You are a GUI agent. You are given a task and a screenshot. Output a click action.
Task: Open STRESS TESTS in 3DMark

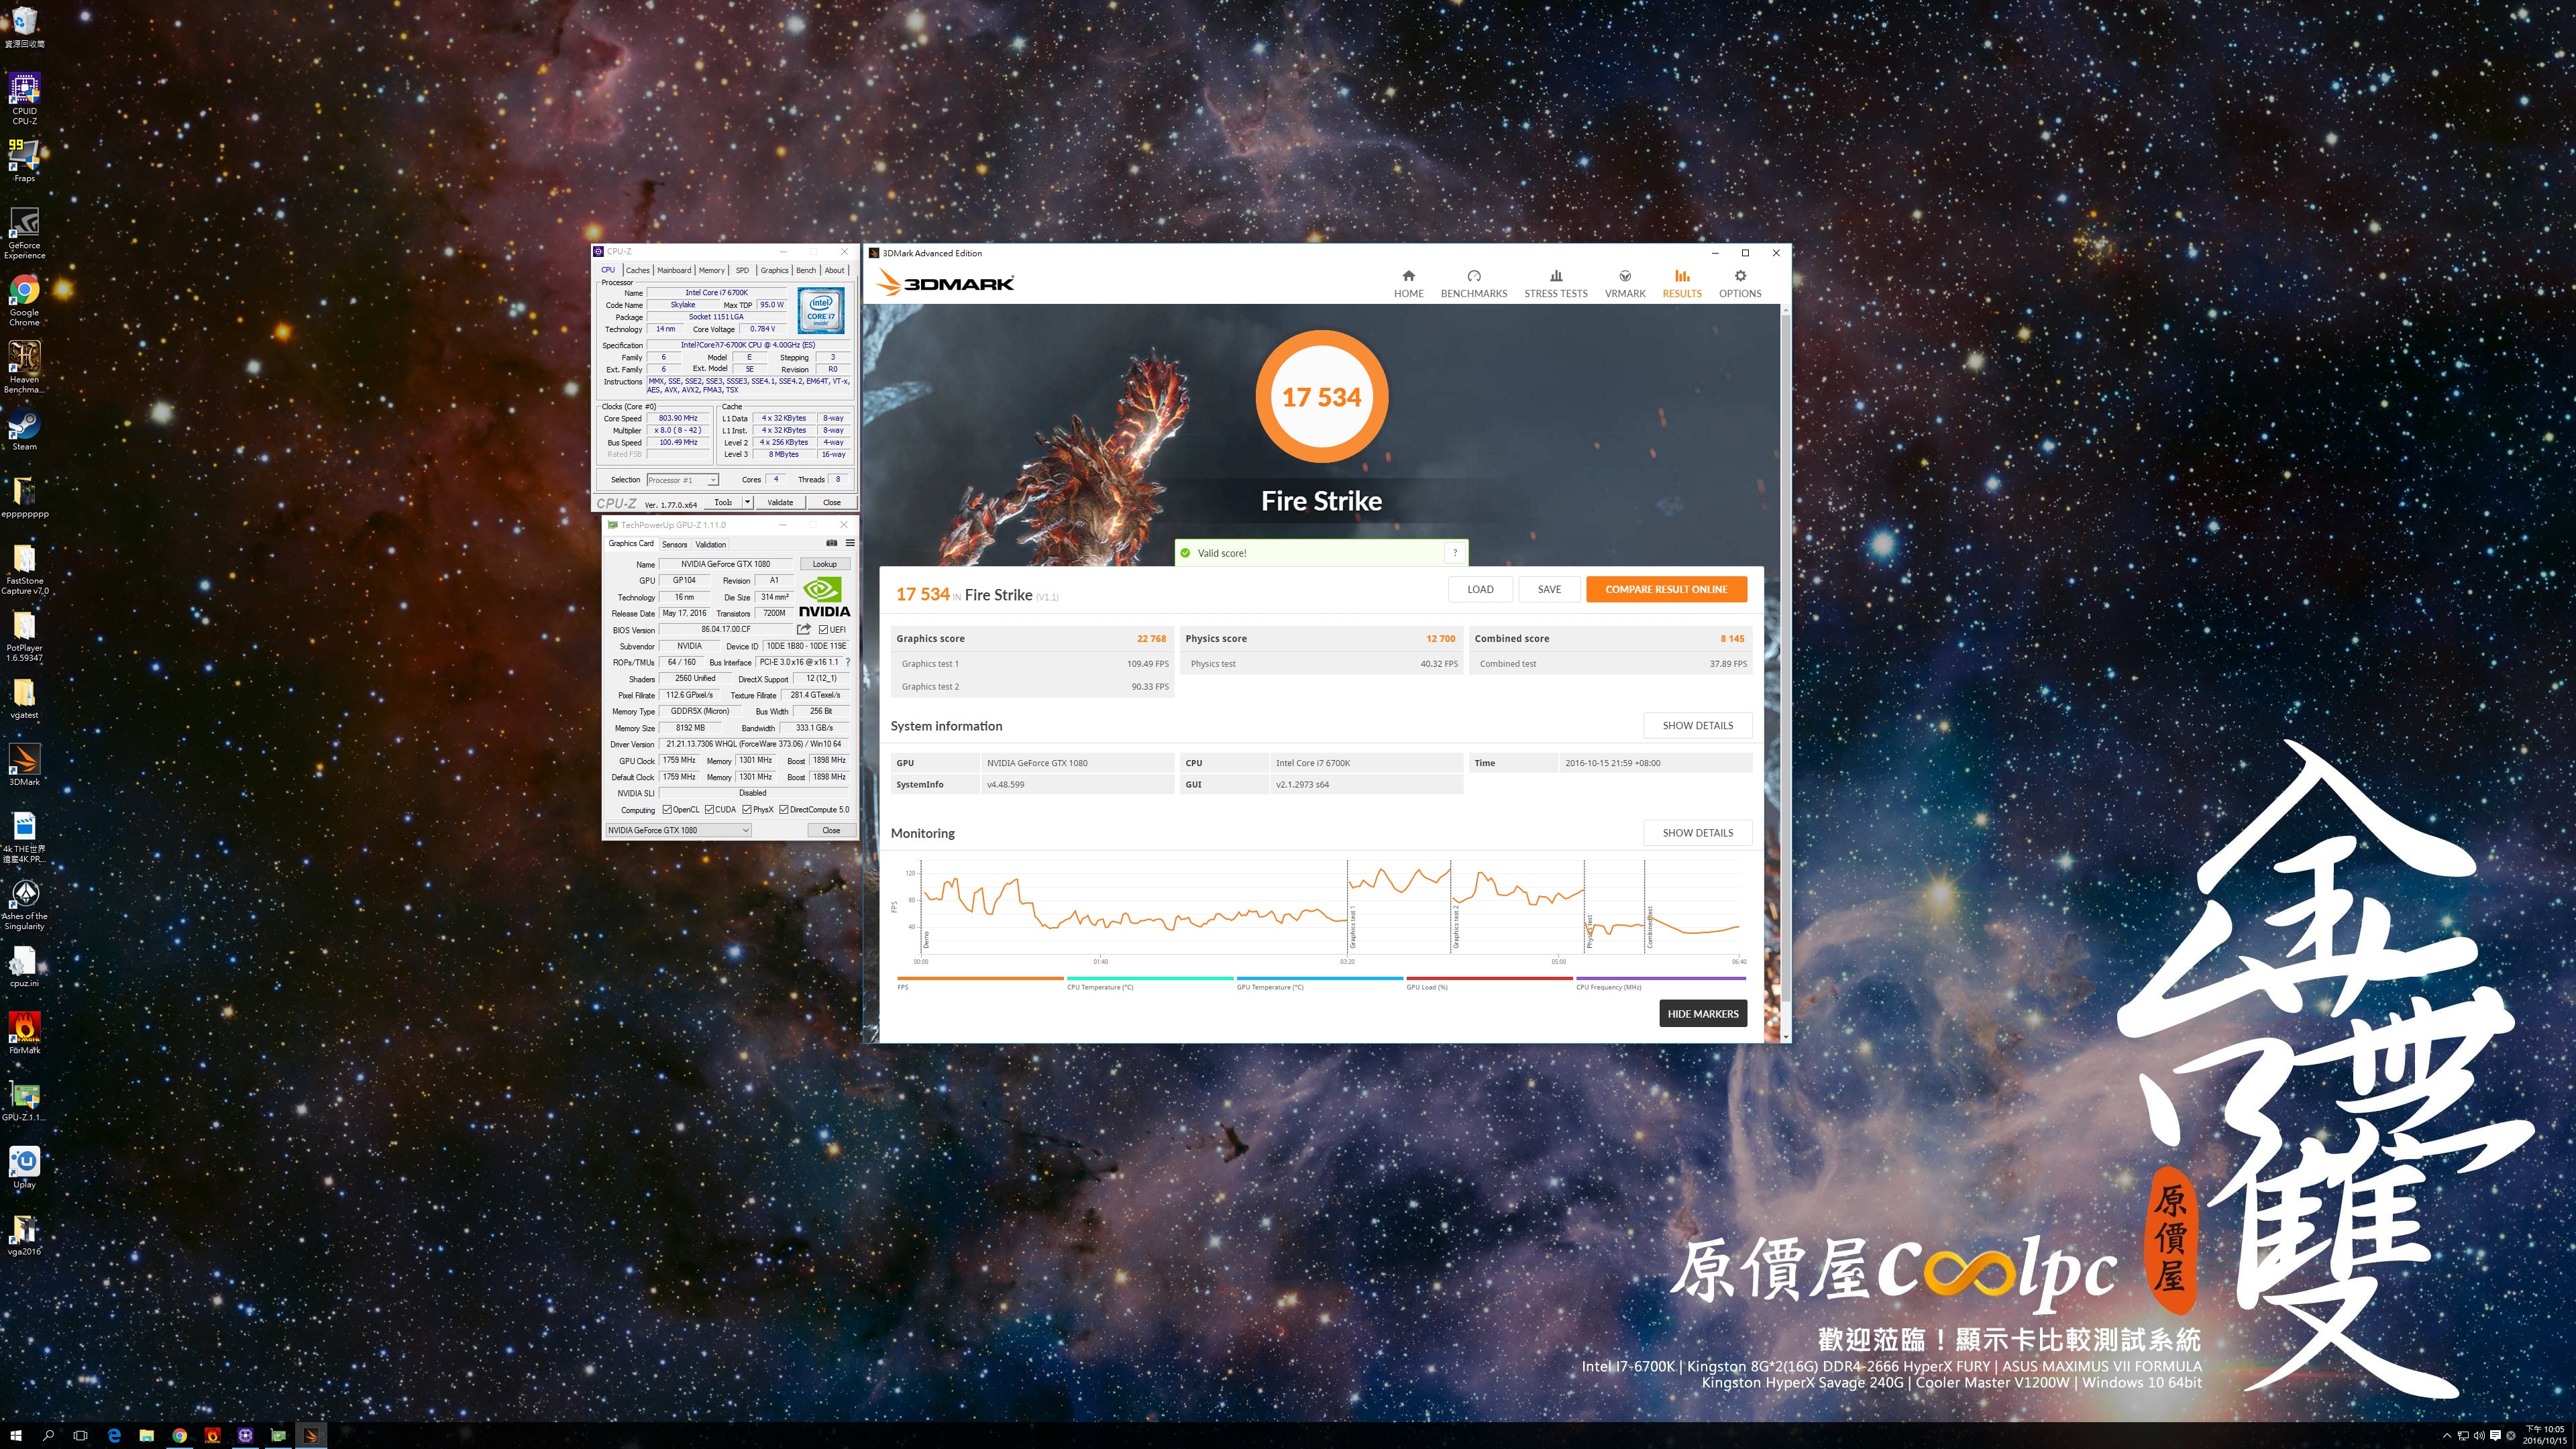1555,283
